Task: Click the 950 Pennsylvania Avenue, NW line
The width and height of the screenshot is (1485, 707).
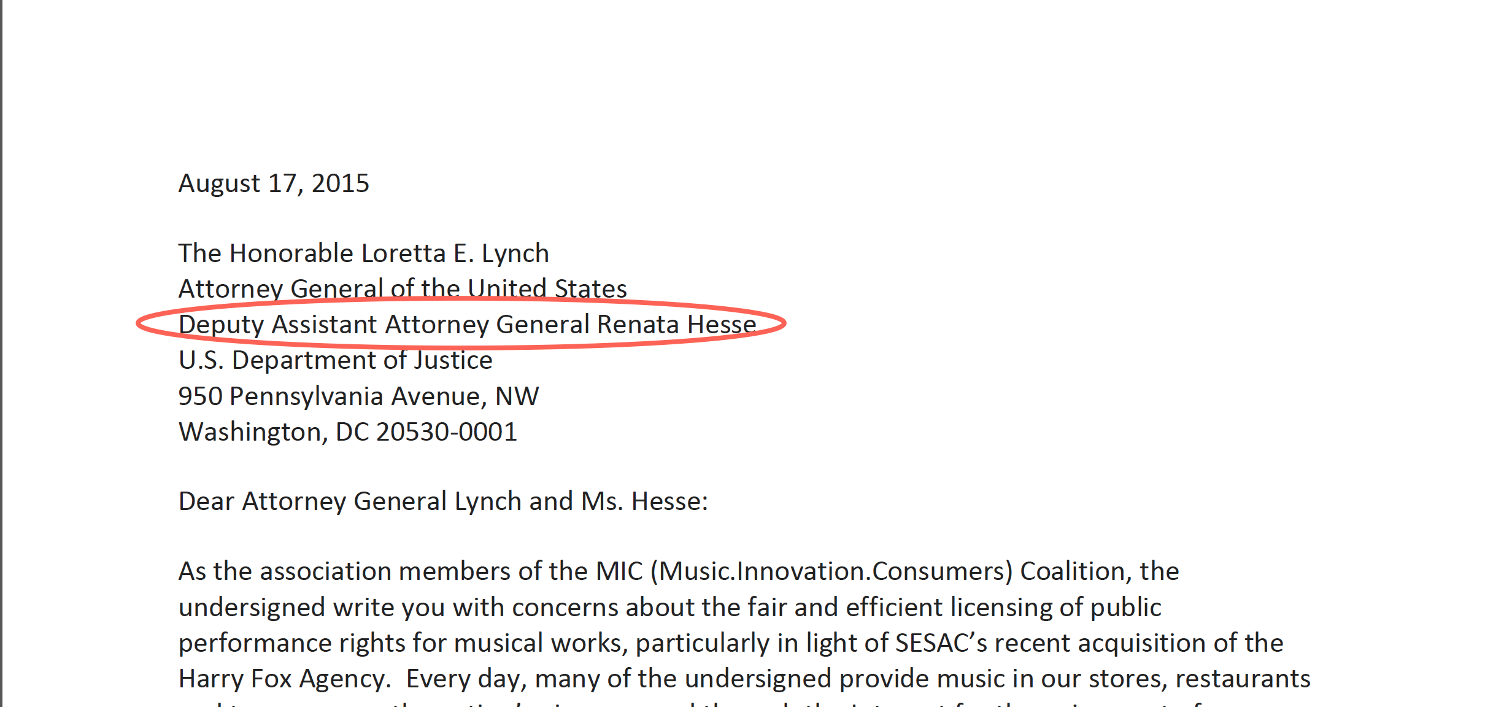Action: click(x=358, y=396)
